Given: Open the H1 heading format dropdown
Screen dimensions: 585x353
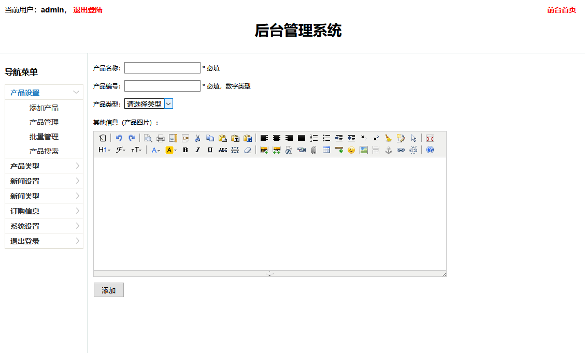Looking at the screenshot, I should (104, 150).
